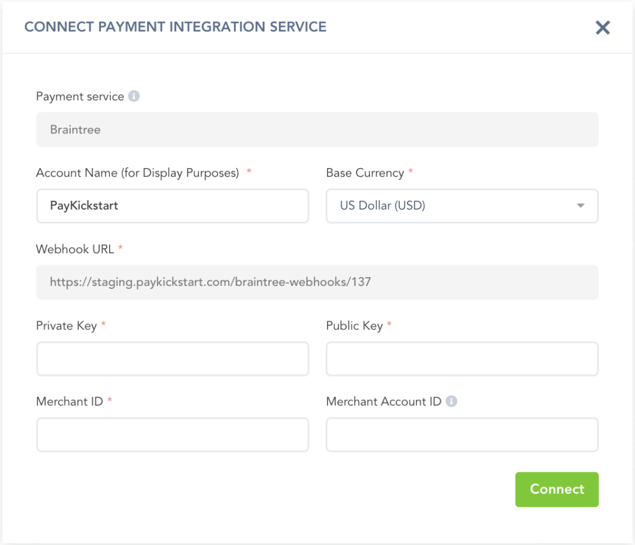Click the Webhook URL label
Viewport: 635px width, 545px height.
(x=75, y=249)
